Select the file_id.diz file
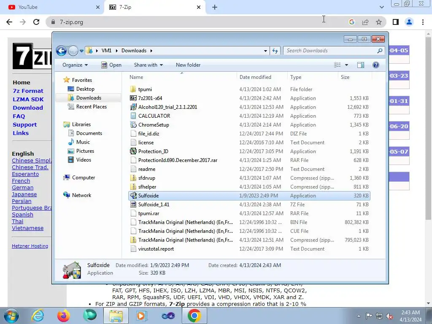 tap(148, 134)
